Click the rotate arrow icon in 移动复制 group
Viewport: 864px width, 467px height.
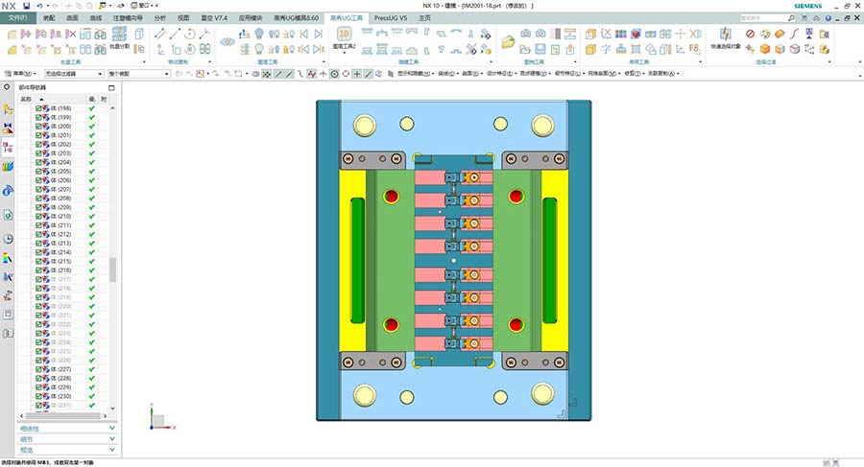pyautogui.click(x=189, y=35)
